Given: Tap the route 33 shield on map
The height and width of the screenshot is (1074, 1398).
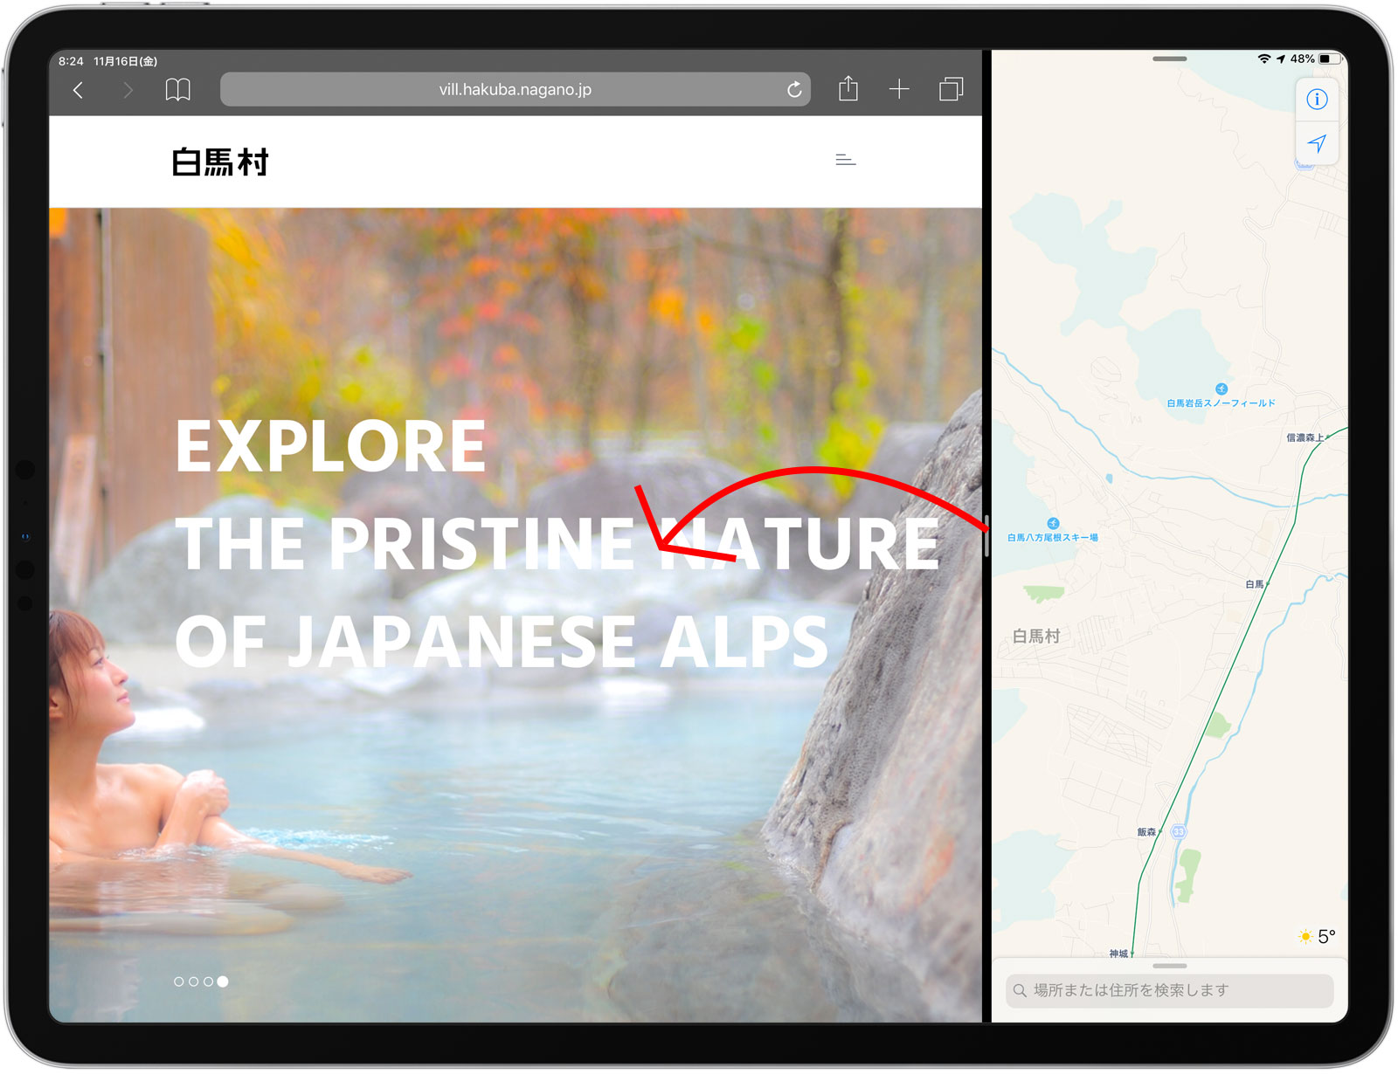Looking at the screenshot, I should click(1179, 832).
